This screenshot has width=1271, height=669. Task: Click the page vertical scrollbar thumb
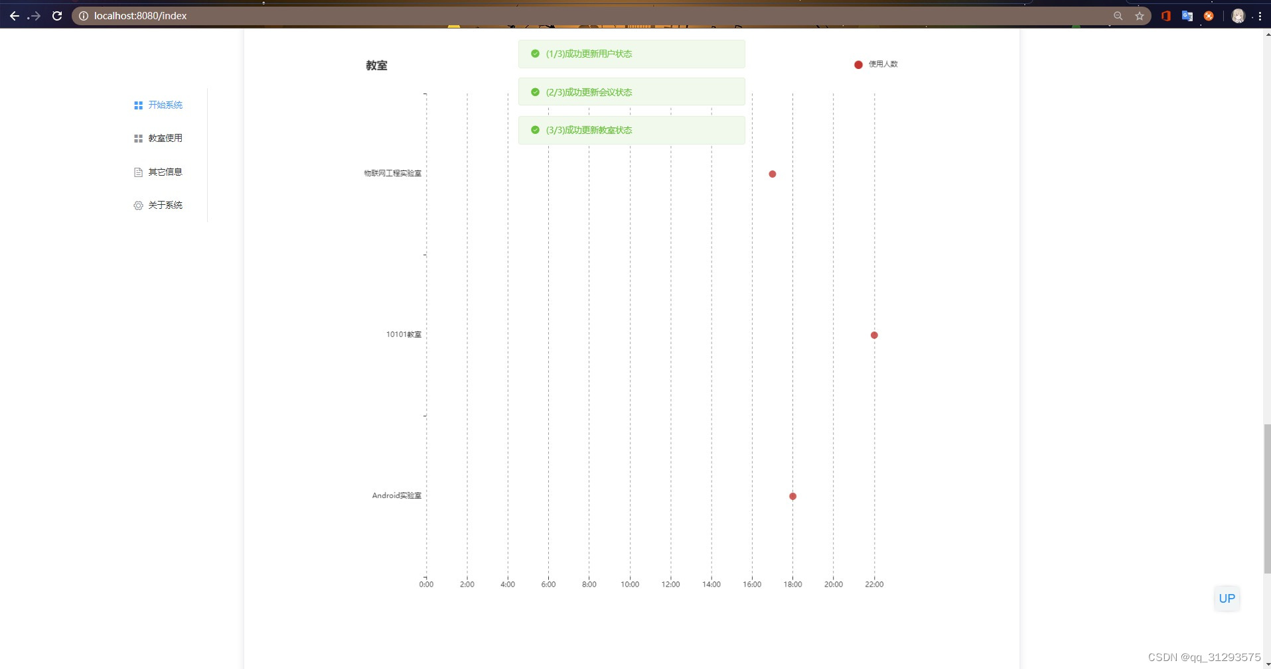1267,499
